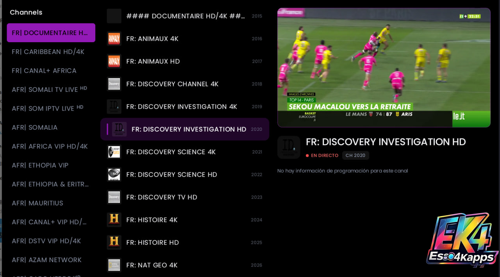500x277 pixels.
Task: Click the FR: DISCOVERY INVESTIGATION HD details title
Action: (x=386, y=142)
